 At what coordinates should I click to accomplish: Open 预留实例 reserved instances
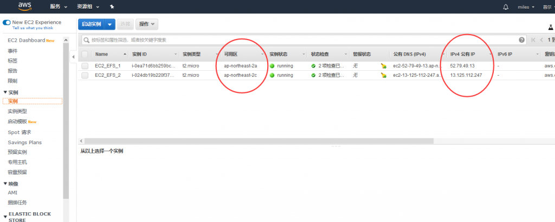pos(17,152)
